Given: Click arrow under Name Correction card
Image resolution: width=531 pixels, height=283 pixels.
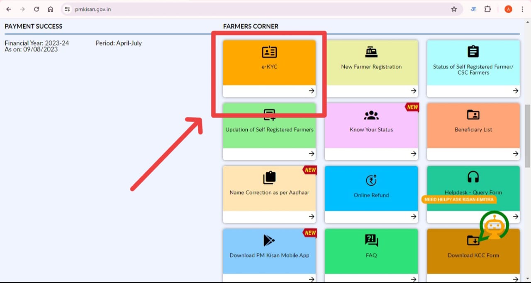Looking at the screenshot, I should (312, 217).
